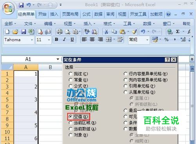
Task: Select the 批注 radio option
Action: [x=71, y=74]
